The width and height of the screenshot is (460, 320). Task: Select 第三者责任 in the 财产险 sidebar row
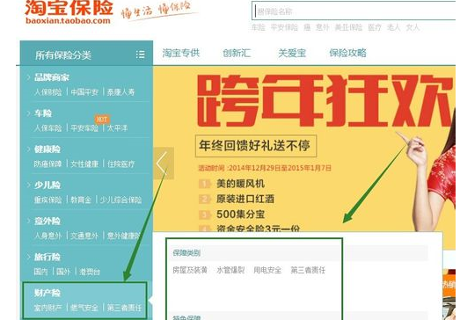(x=124, y=308)
